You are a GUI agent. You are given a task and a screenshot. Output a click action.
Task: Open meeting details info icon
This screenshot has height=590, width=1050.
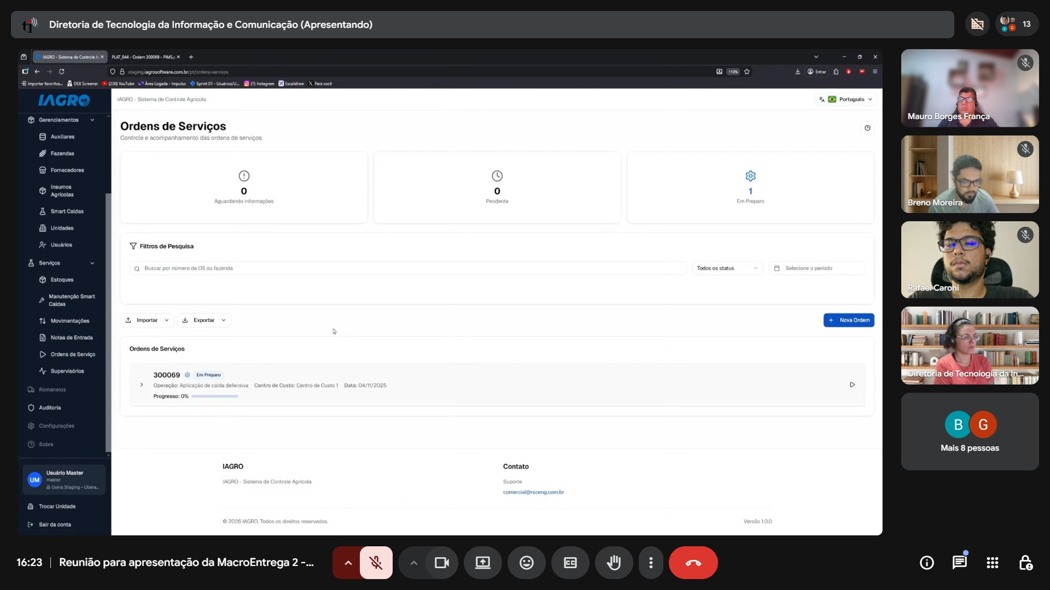[x=927, y=562]
